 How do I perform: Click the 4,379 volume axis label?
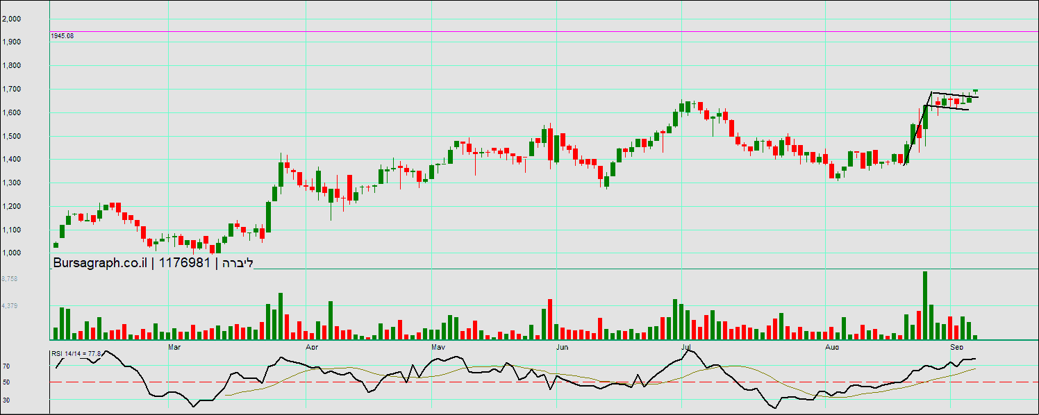point(10,305)
